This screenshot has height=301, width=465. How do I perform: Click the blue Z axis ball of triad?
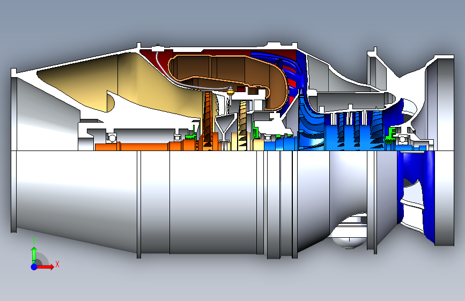[x=34, y=267]
